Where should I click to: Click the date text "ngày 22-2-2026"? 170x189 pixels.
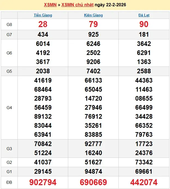tap(110, 5)
